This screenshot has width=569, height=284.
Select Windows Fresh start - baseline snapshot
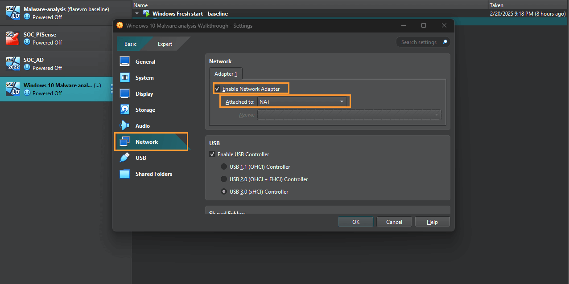pos(190,14)
